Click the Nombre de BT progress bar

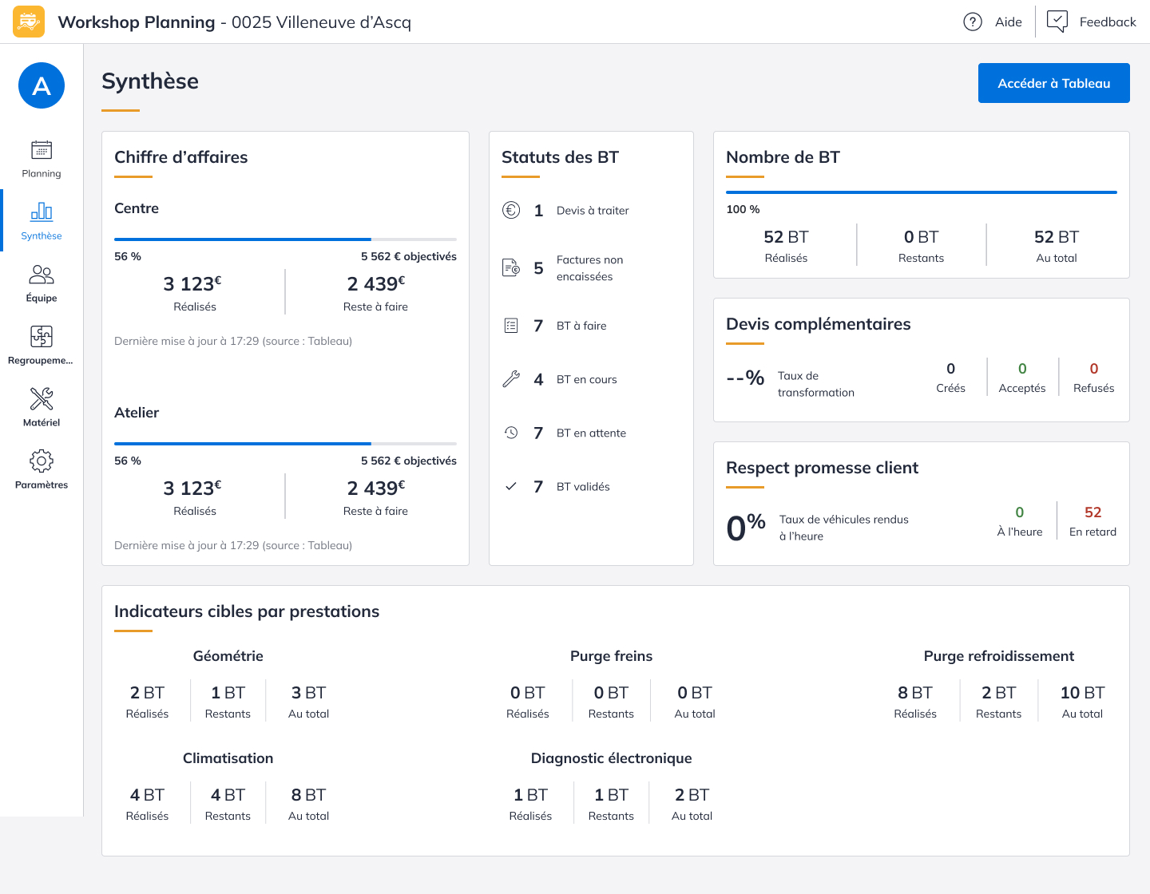coord(921,192)
